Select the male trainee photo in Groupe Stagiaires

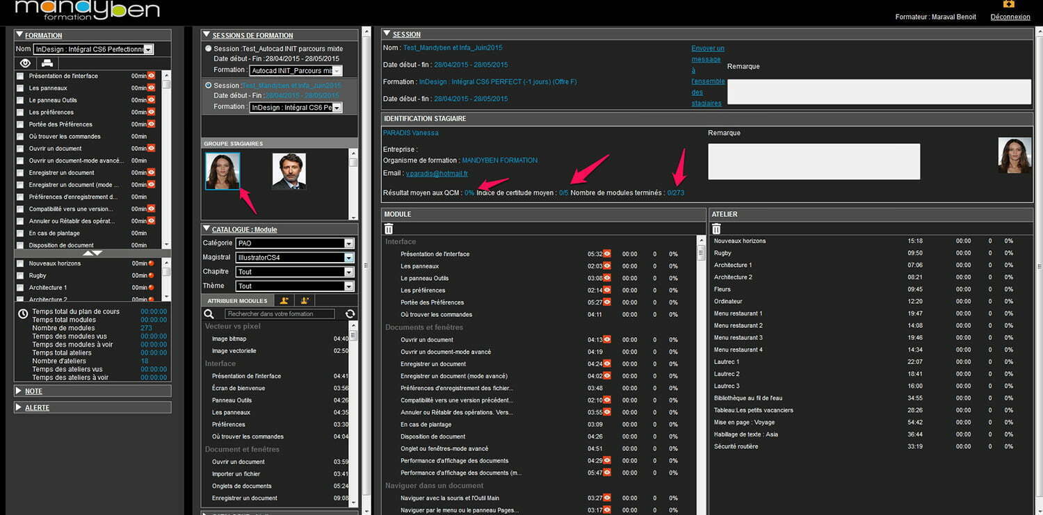coord(289,172)
